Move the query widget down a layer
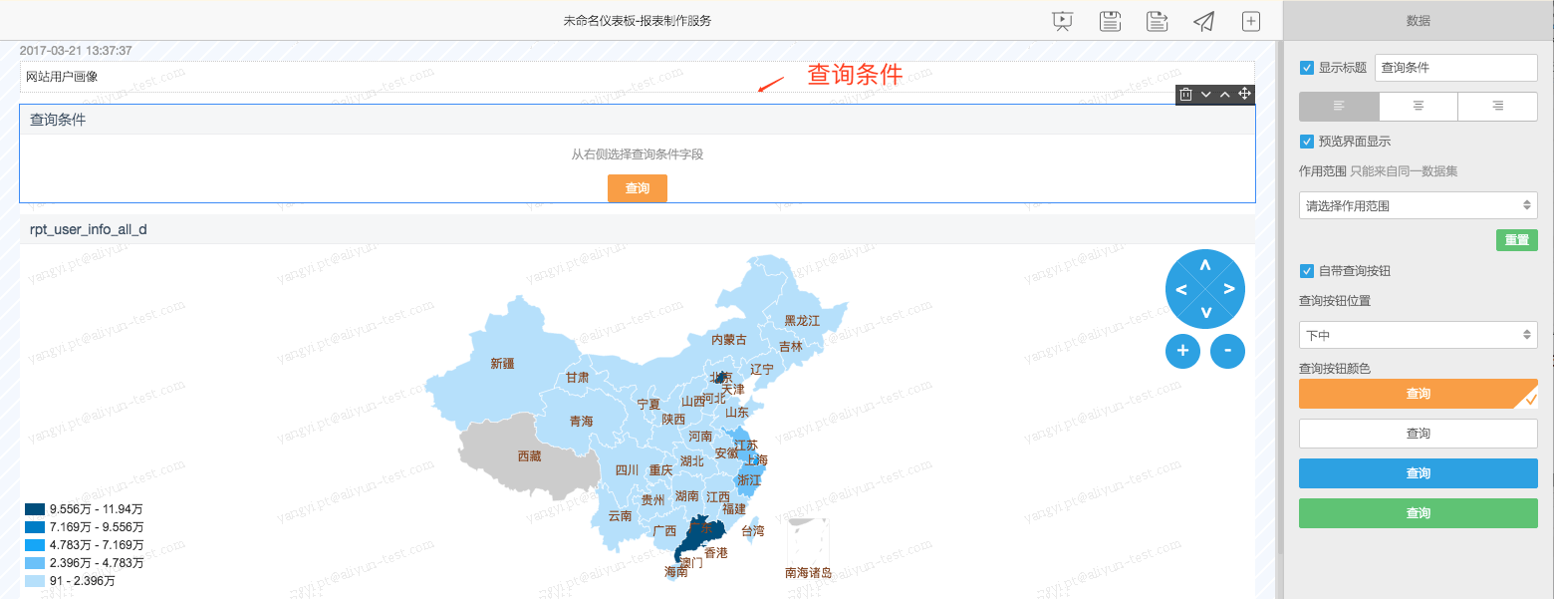 pos(1204,94)
